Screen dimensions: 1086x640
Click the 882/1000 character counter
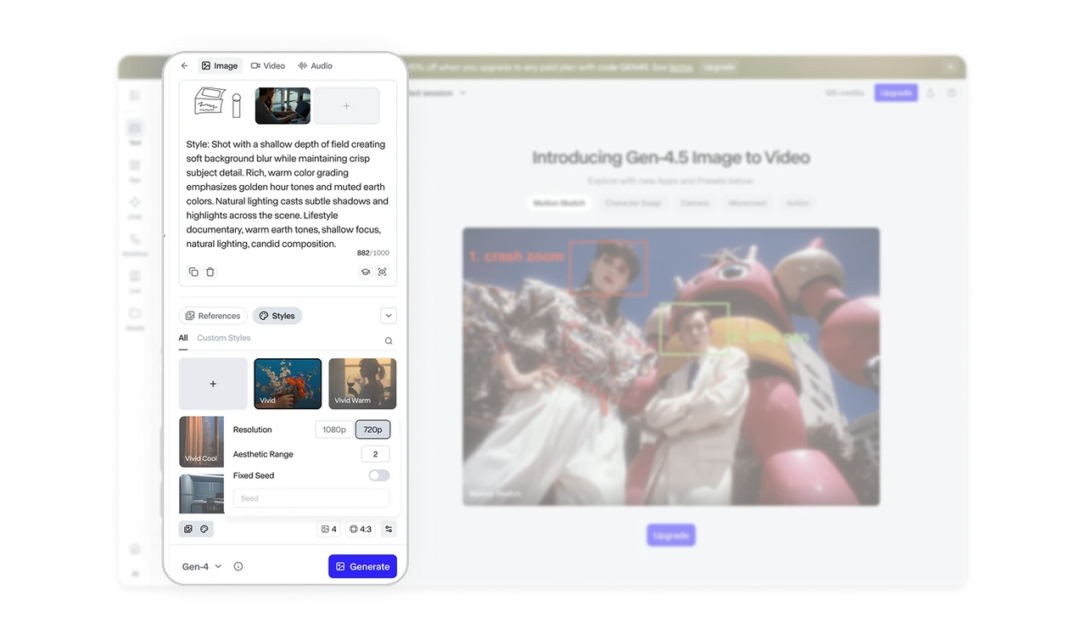pyautogui.click(x=373, y=253)
